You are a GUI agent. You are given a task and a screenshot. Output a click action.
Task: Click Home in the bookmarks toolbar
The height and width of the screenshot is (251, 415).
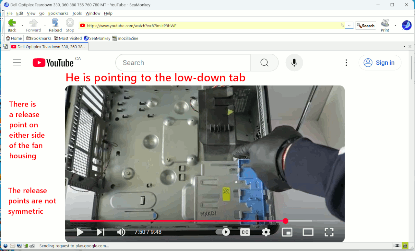coord(14,38)
